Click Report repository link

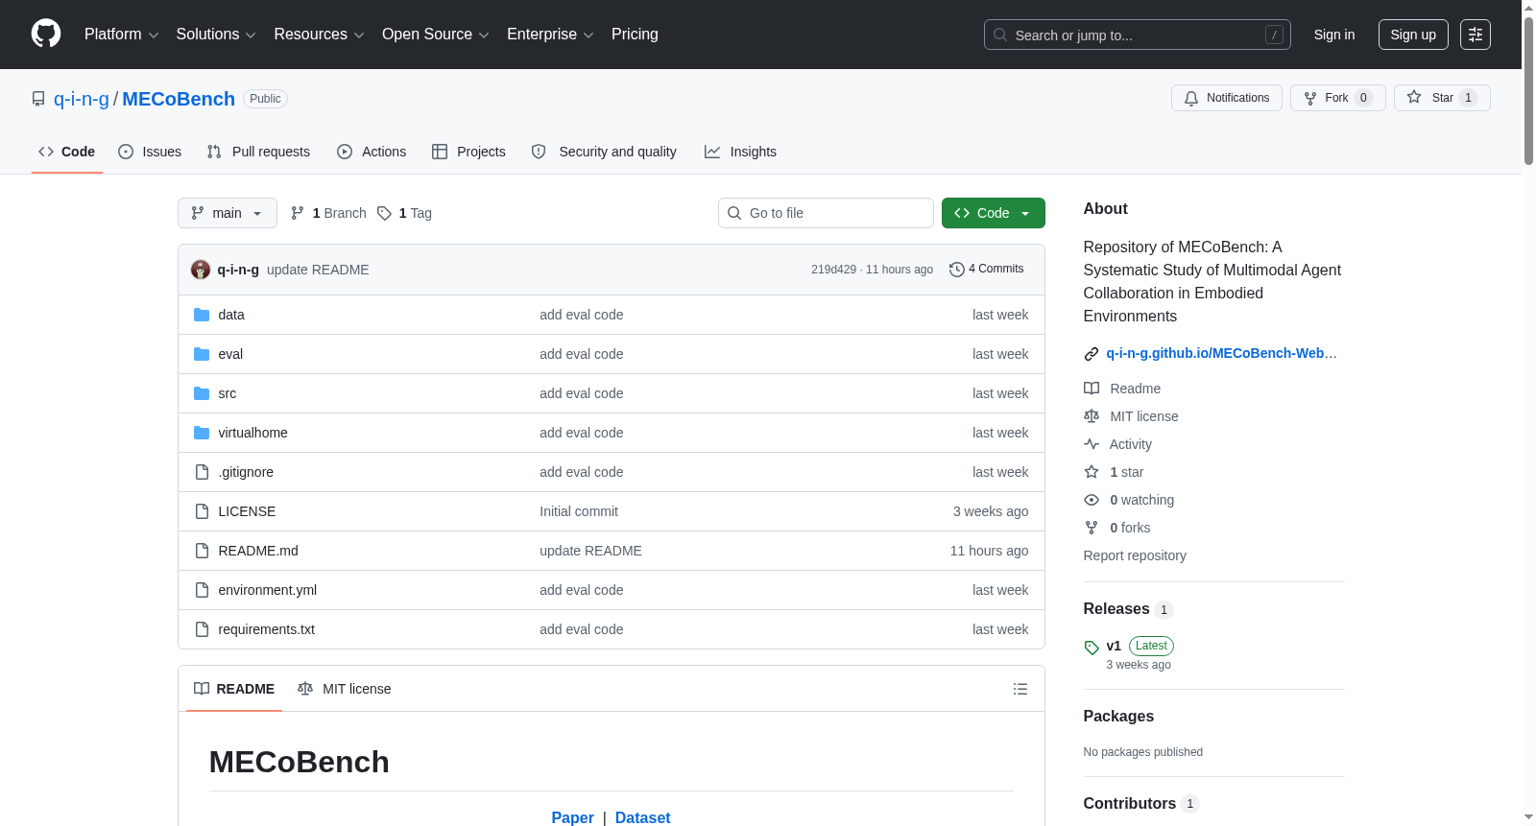[1135, 555]
